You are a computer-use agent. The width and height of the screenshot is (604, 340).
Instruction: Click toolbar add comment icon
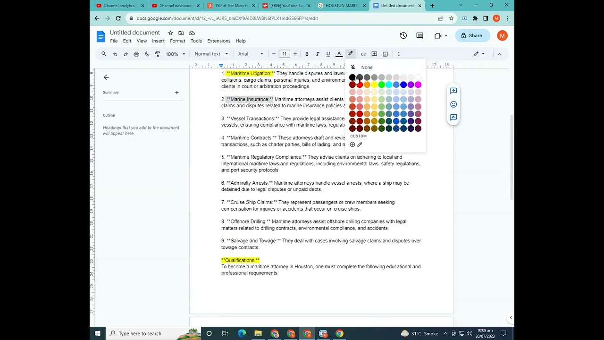tap(374, 54)
